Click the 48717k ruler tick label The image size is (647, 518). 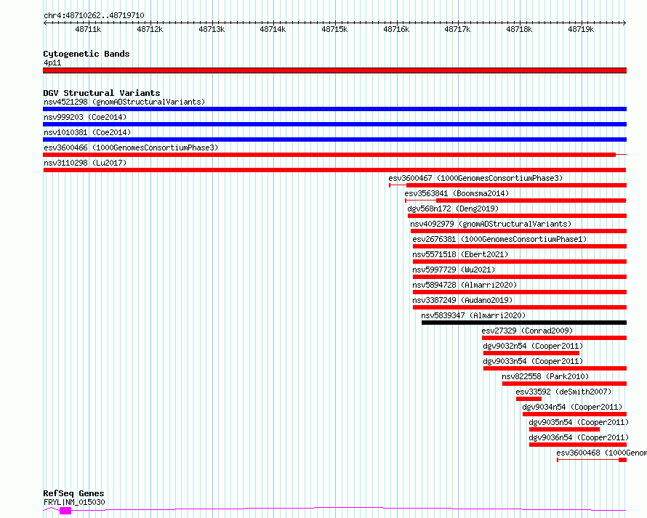457,29
